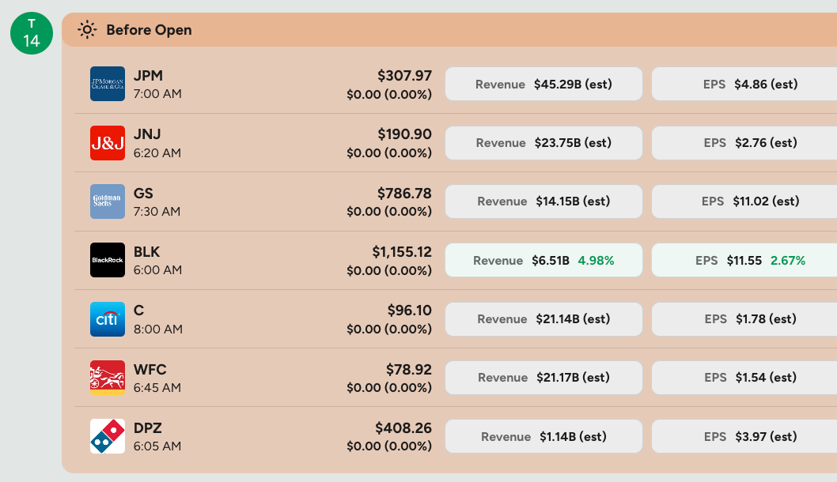Click GS EPS estimate $11.02 box

click(744, 201)
